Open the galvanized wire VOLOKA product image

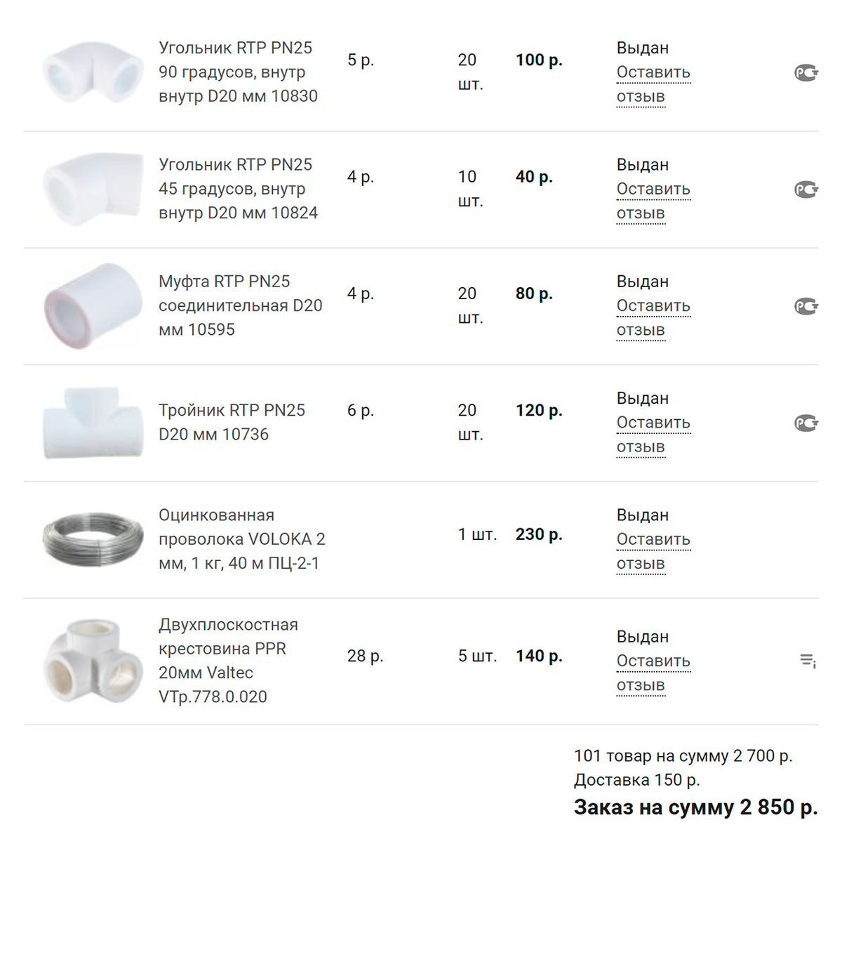[93, 539]
